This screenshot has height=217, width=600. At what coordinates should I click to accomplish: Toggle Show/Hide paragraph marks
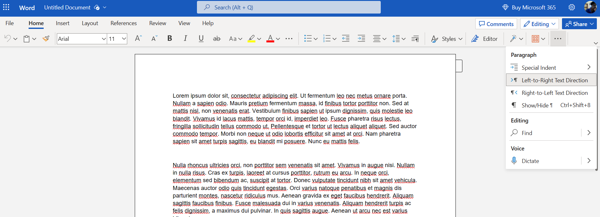coord(551,105)
